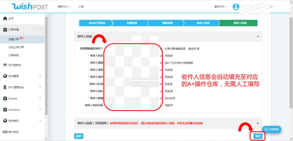The height and width of the screenshot is (141, 293).
Task: Go to the 物流渠道 step tab
Action: pyautogui.click(x=167, y=23)
